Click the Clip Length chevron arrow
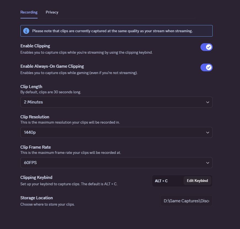The width and height of the screenshot is (240, 229). point(208,102)
